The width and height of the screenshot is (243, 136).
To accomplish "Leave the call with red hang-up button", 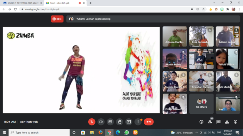I will point(149,122).
